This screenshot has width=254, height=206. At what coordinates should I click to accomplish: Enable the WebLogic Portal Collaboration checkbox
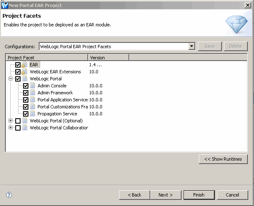18,128
